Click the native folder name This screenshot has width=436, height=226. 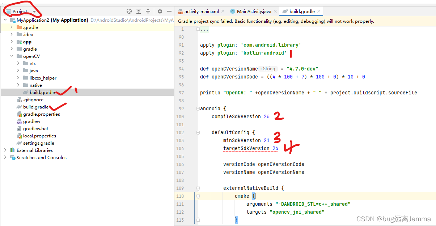pyautogui.click(x=36, y=85)
